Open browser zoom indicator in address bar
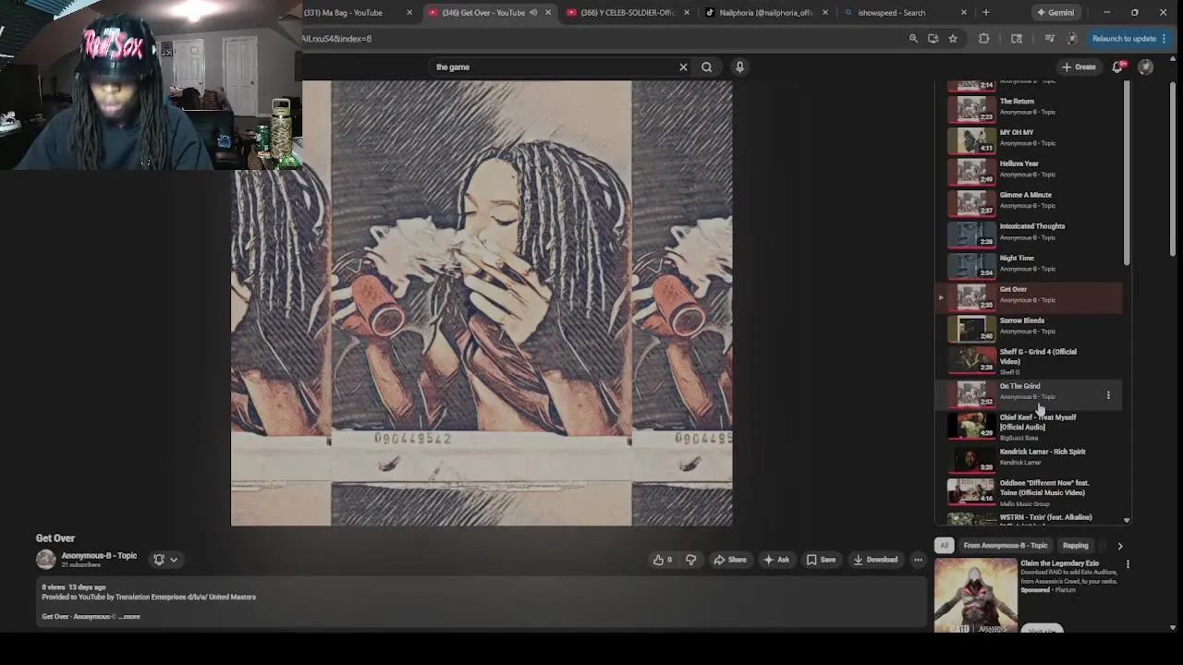 coord(913,39)
